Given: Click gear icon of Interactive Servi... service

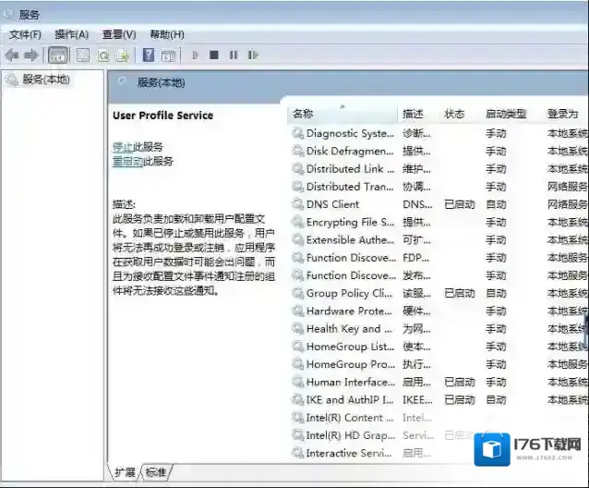Looking at the screenshot, I should tap(298, 453).
